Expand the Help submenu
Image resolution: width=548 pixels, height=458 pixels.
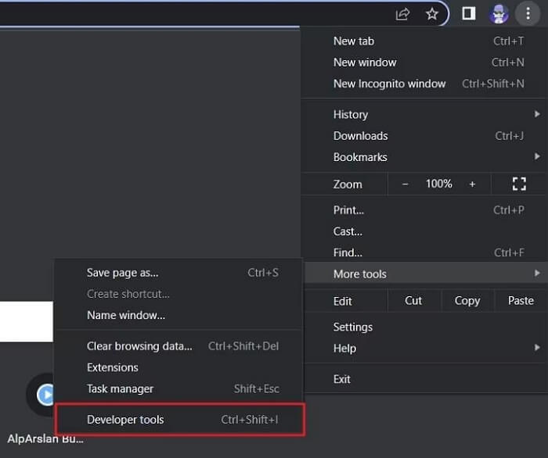tap(427, 348)
